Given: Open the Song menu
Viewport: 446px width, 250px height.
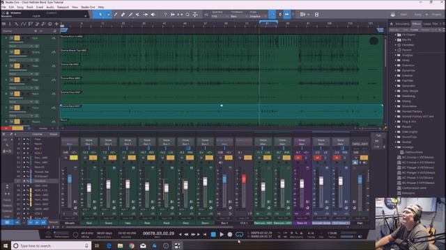Looking at the screenshot, I should point(20,7).
